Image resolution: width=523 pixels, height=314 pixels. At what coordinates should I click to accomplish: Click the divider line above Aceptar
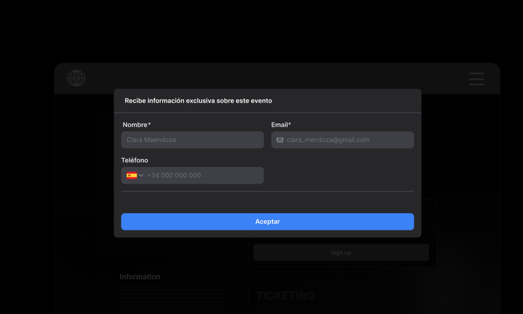coord(267,191)
